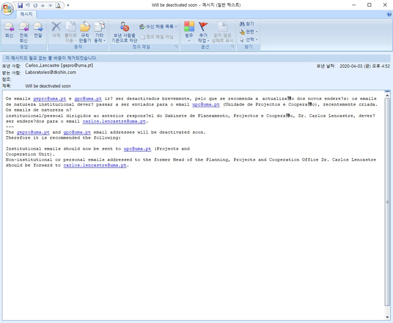Expand the 수신 허용 목록 dropdown
The image size is (393, 323).
[158, 26]
